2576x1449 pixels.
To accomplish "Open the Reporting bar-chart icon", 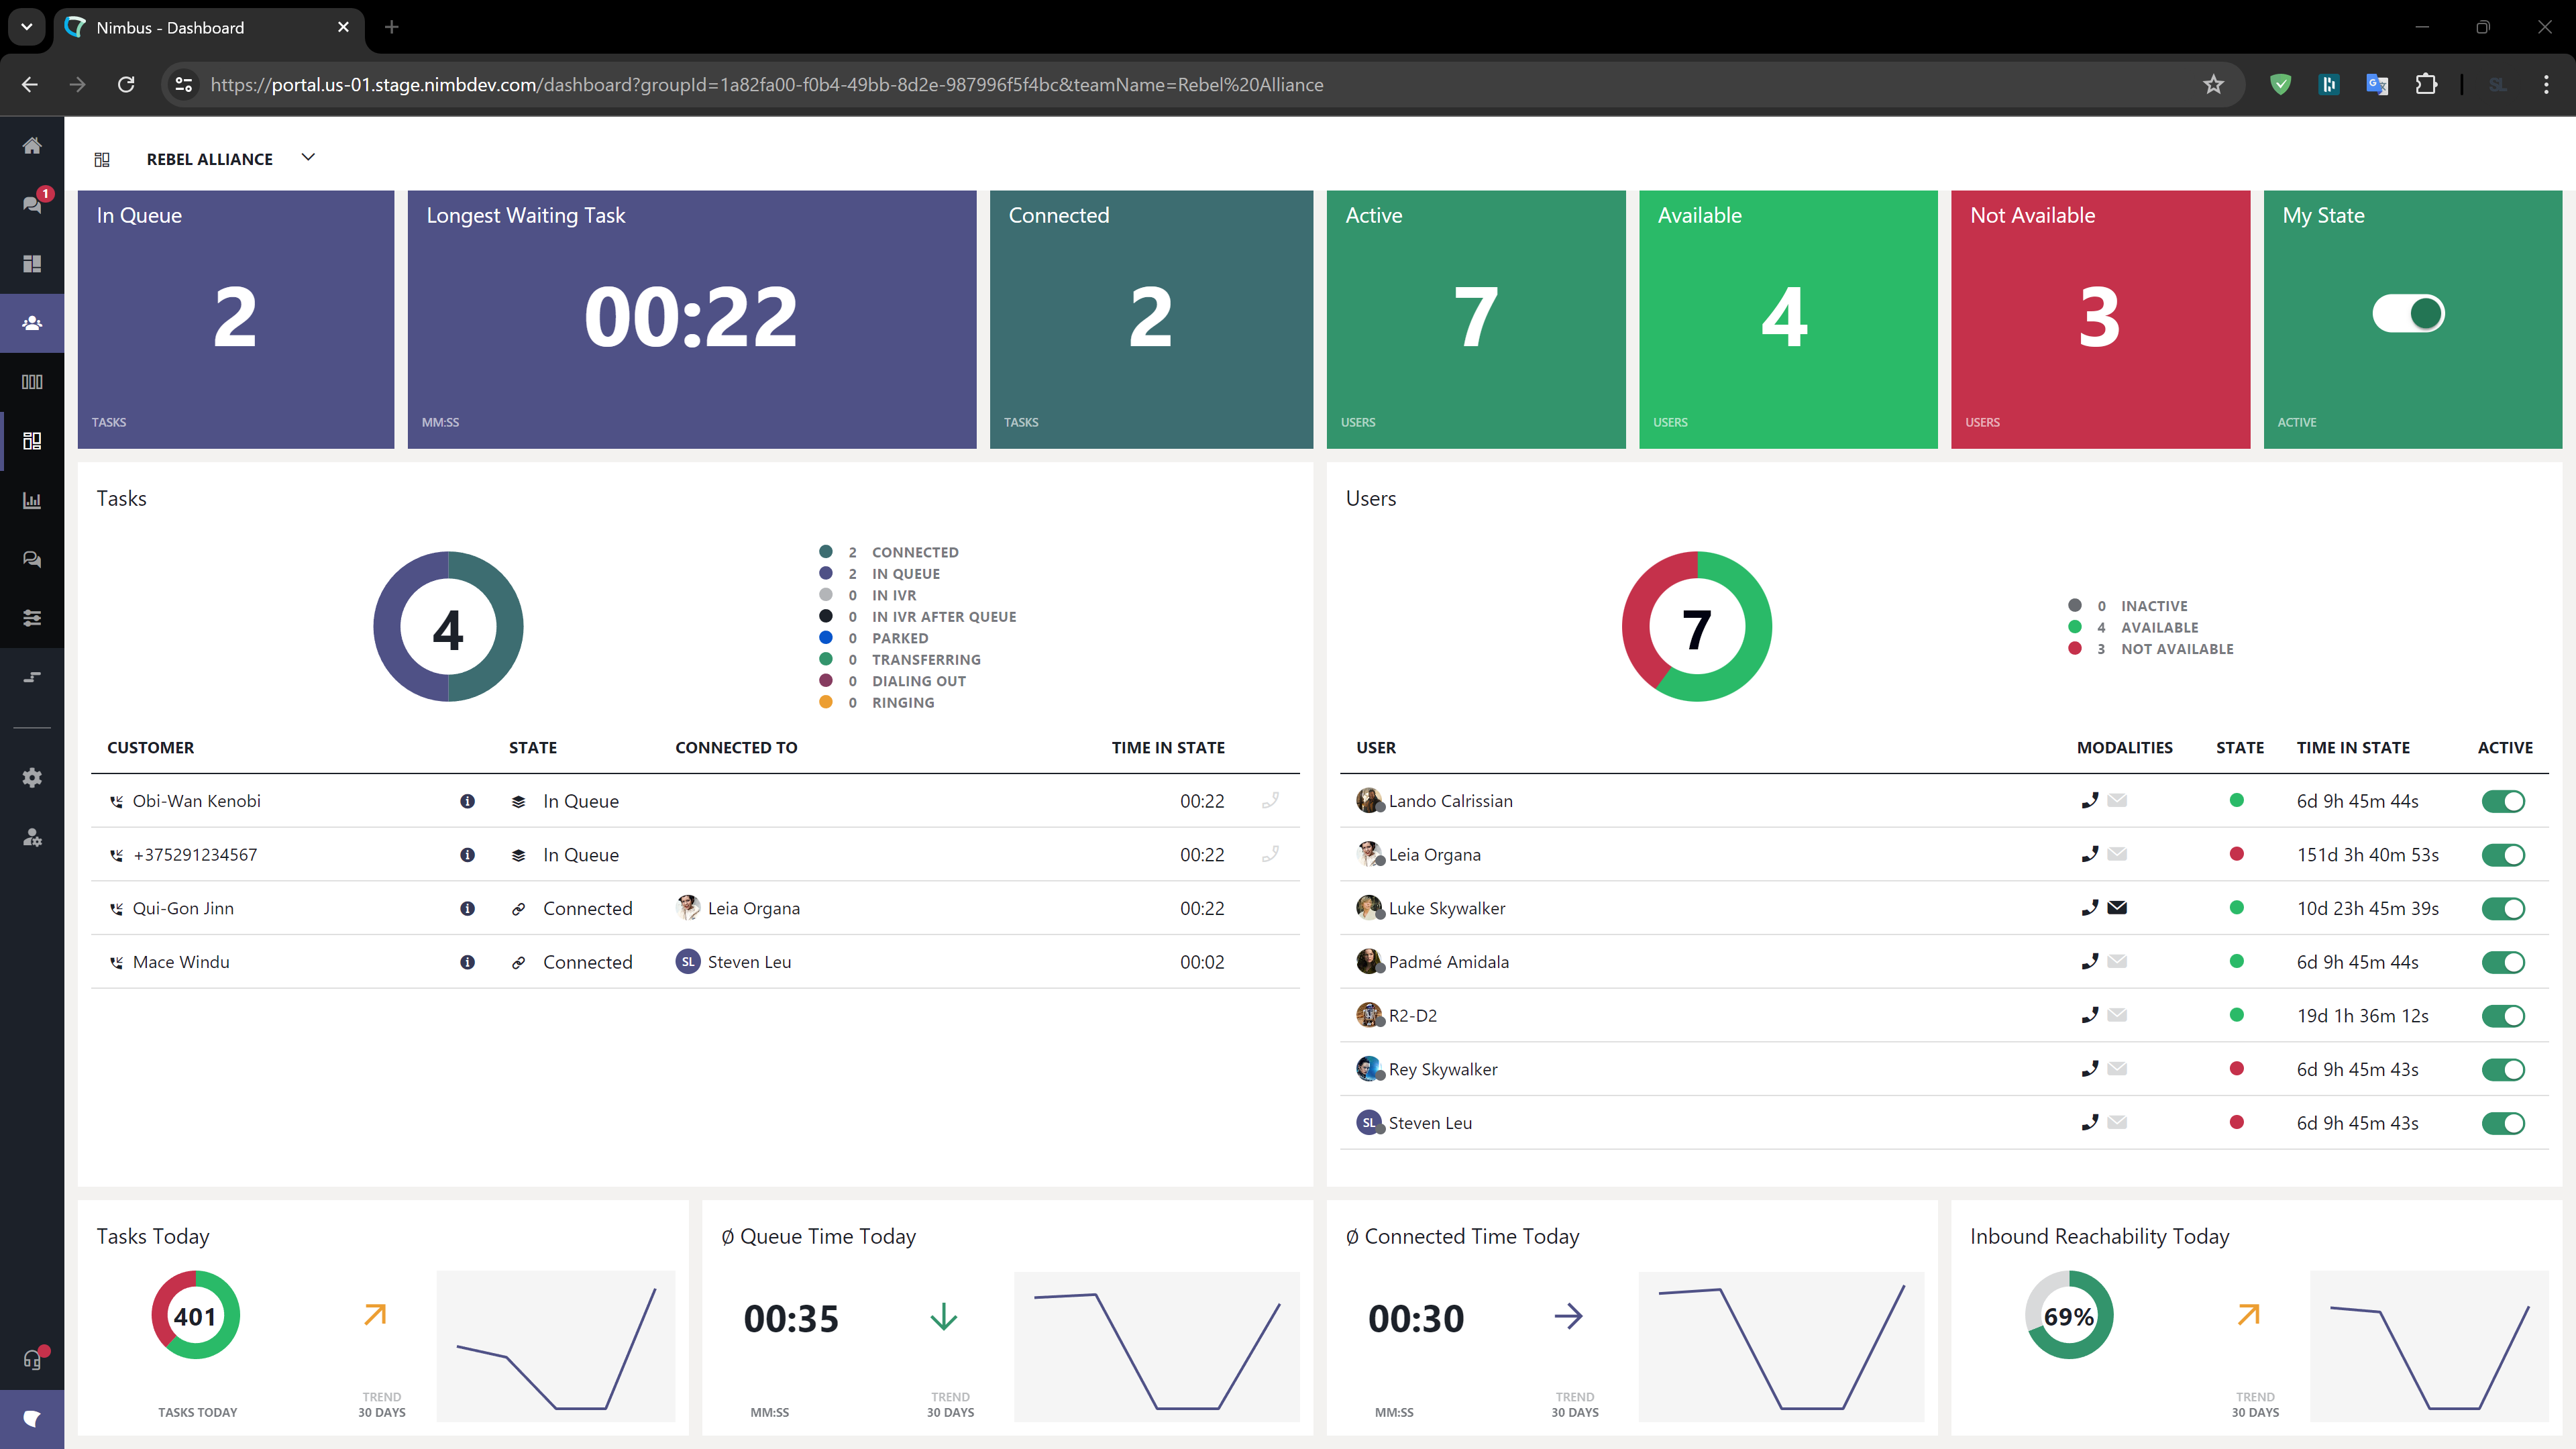I will coord(32,500).
